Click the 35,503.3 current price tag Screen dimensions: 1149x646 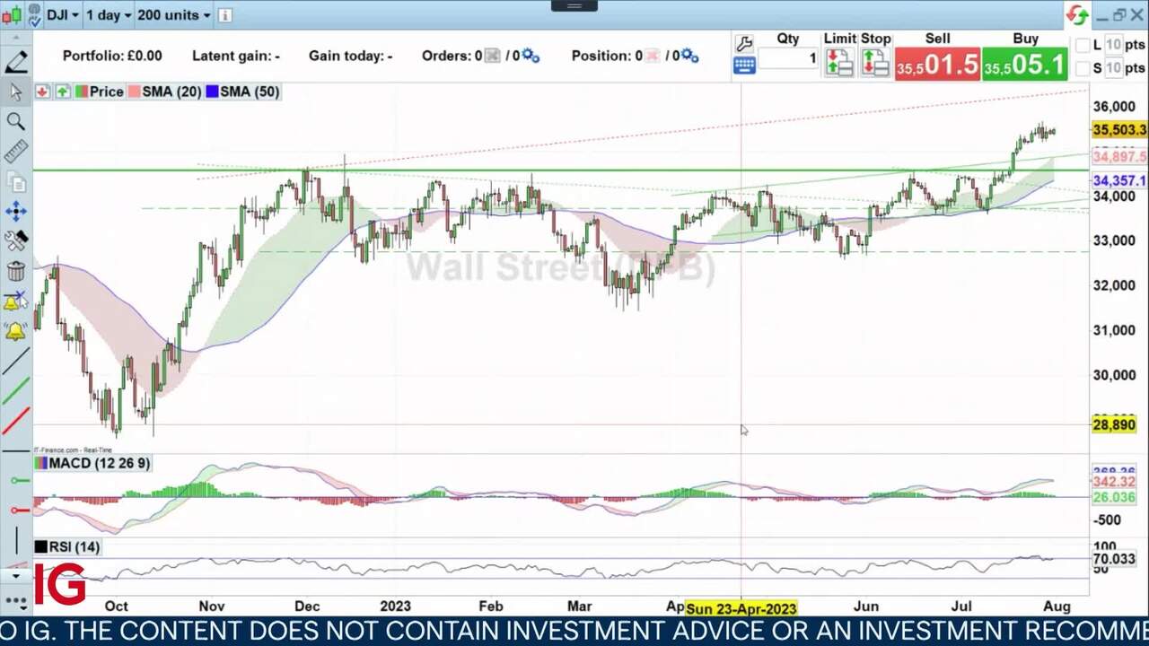click(1119, 130)
